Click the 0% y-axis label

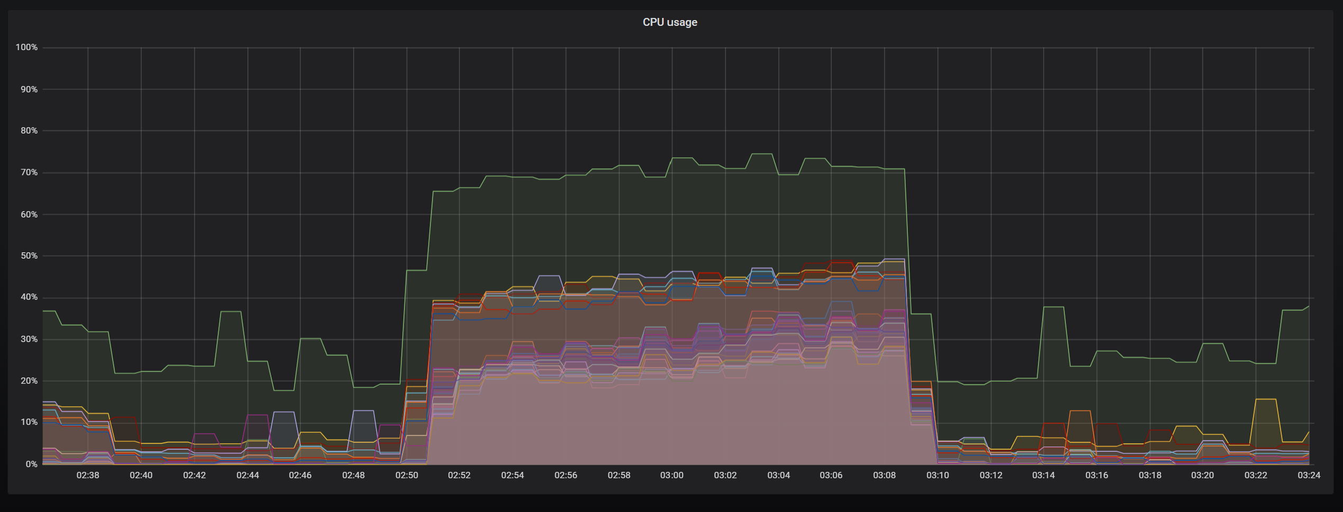pos(32,464)
